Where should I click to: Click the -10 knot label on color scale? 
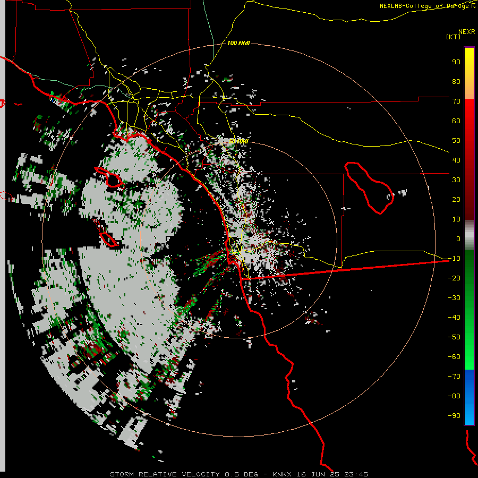[454, 259]
